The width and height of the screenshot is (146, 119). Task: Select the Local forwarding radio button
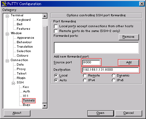[56, 75]
